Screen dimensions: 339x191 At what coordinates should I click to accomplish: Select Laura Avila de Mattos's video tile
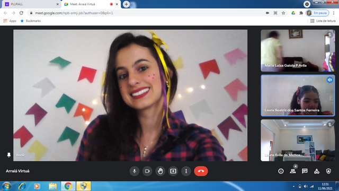298,140
